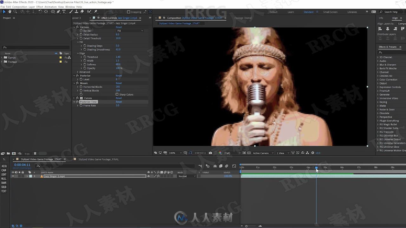406x228 pixels.
Task: Select the Hand tool
Action: point(10,12)
